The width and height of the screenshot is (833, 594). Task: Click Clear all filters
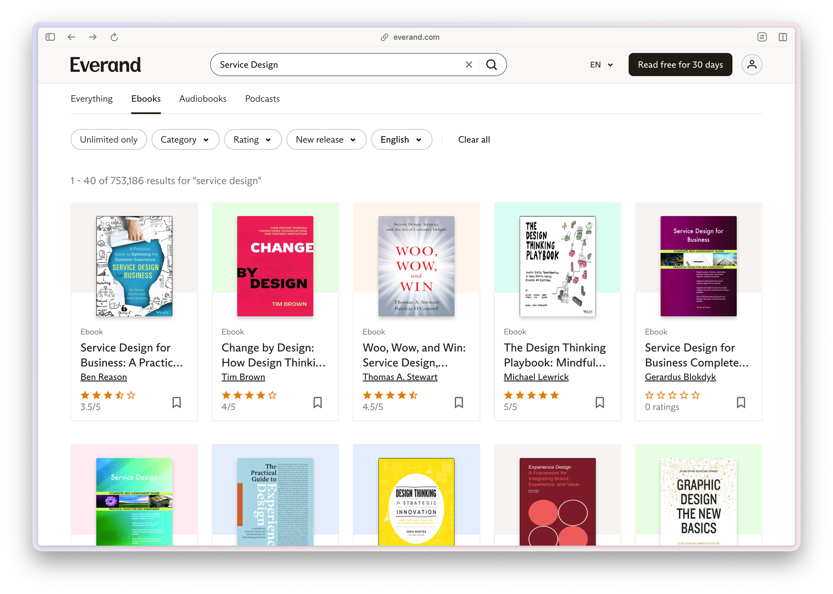tap(474, 139)
